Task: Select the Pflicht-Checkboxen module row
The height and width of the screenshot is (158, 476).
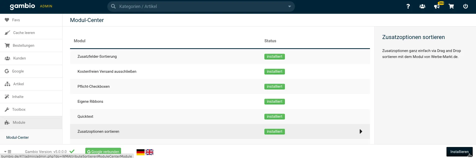Action: [94, 86]
